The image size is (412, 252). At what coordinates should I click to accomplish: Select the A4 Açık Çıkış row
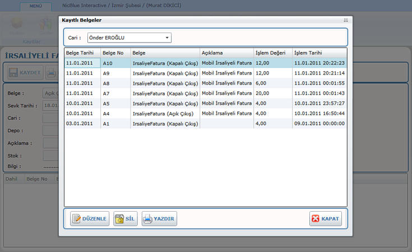click(205, 113)
